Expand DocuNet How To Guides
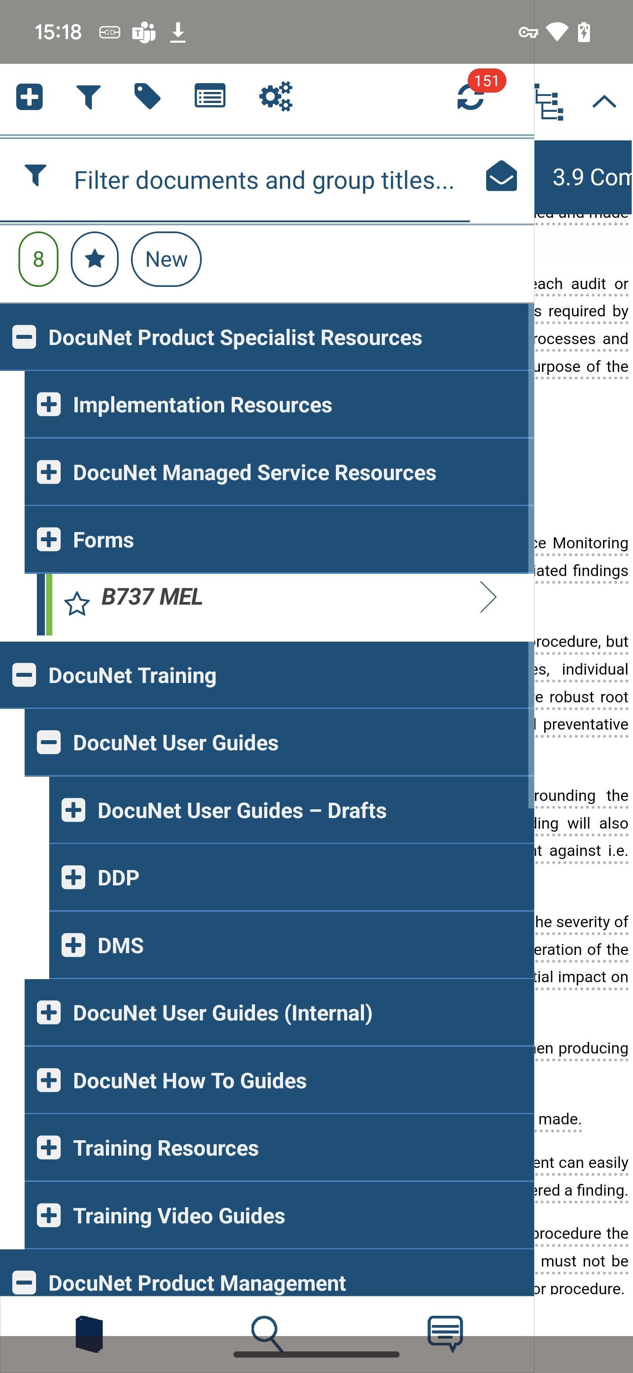Viewport: 633px width, 1373px height. tap(48, 1080)
